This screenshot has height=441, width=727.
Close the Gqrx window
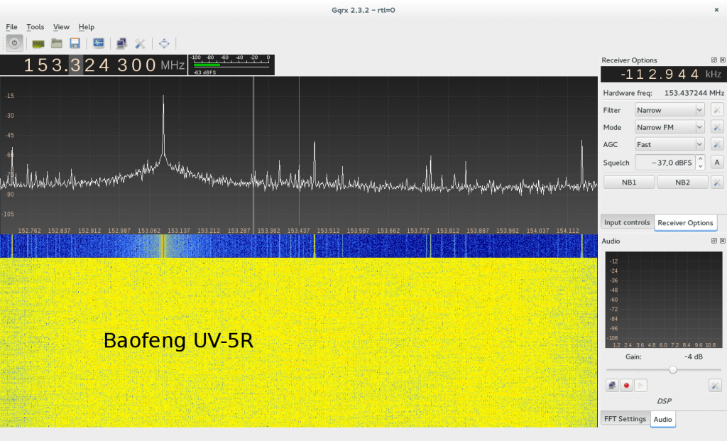pos(716,10)
